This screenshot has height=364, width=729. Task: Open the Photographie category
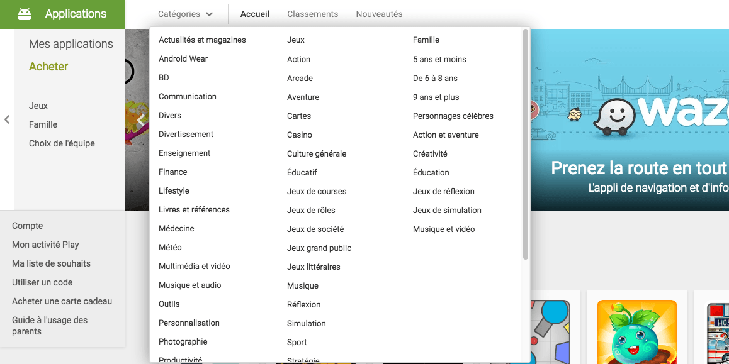tap(183, 342)
